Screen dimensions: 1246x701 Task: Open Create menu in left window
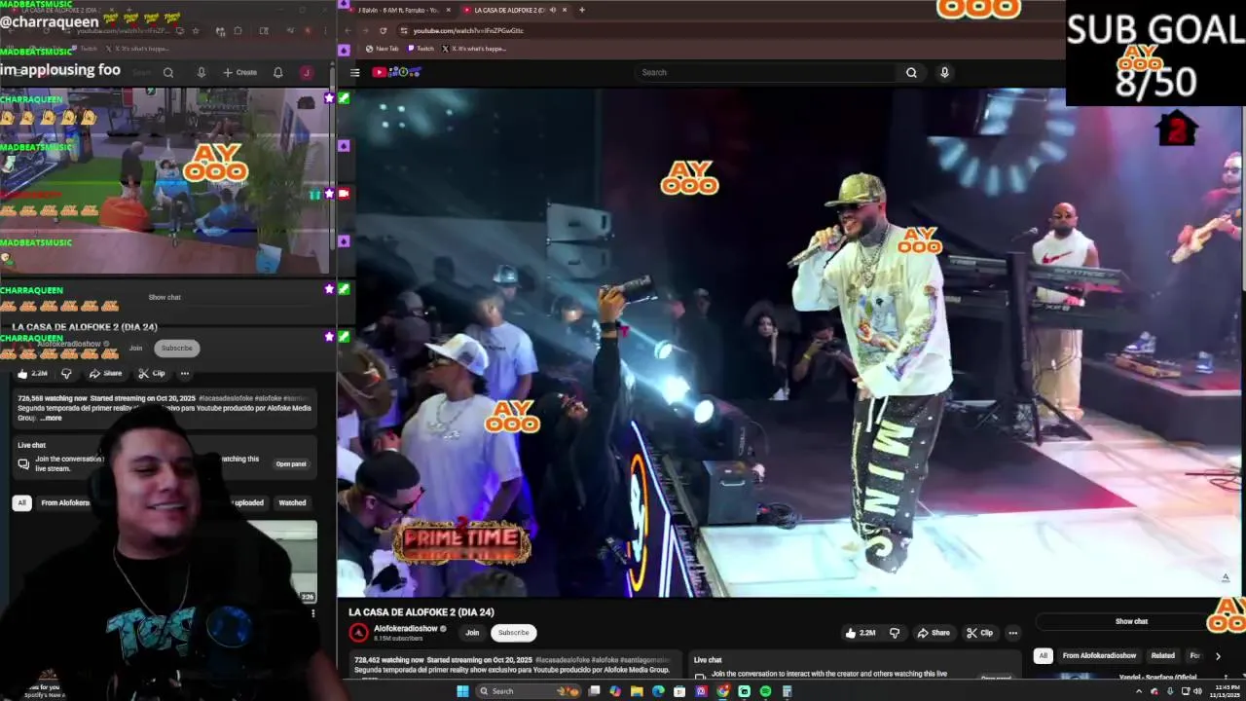[x=239, y=72]
